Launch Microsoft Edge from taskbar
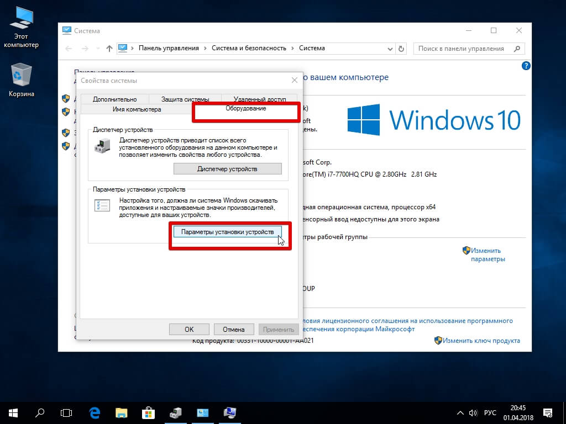 [x=94, y=413]
